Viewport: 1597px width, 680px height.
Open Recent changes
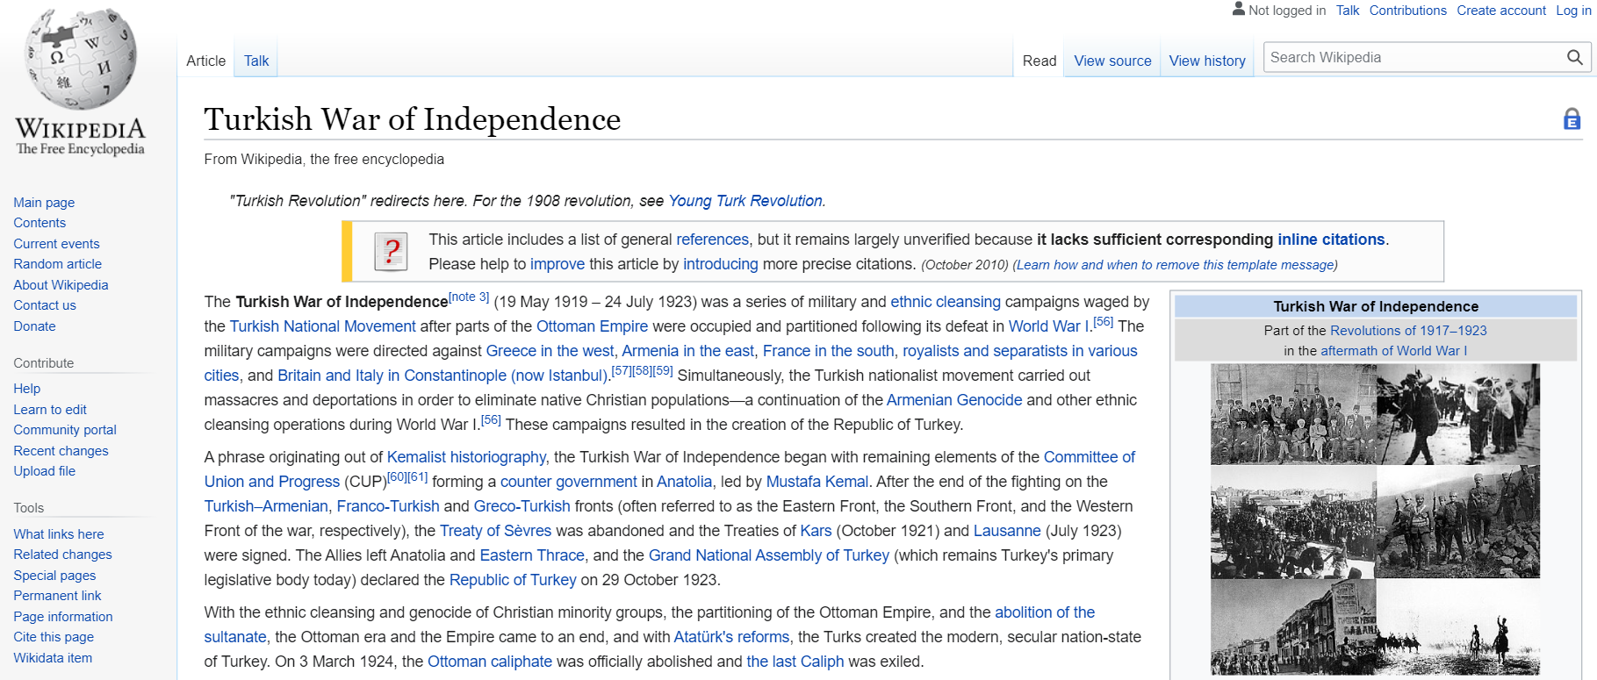tap(61, 451)
